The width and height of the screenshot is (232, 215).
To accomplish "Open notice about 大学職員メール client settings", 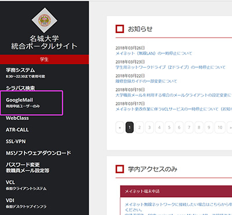I will point(174,95).
